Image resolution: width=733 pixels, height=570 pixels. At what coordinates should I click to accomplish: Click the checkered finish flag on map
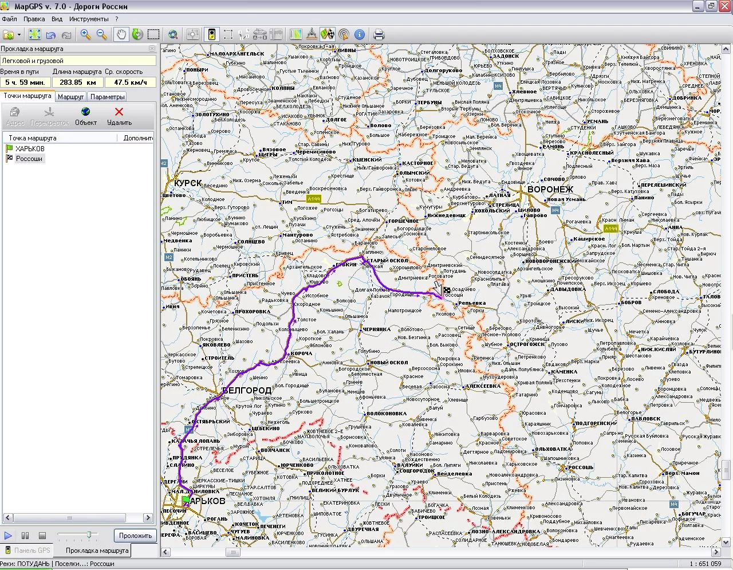447,290
